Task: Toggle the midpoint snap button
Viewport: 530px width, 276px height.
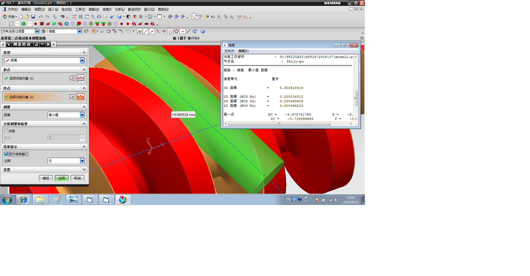Action: pos(152,31)
